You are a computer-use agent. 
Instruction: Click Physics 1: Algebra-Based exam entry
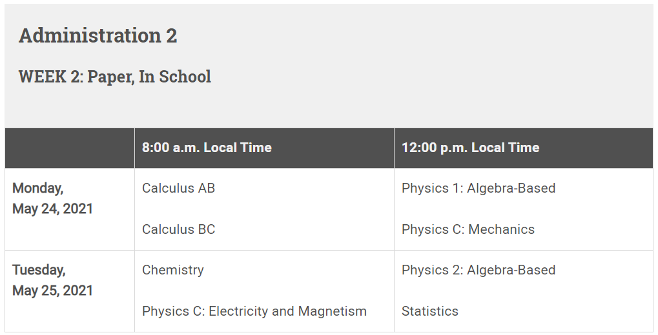[x=478, y=188]
